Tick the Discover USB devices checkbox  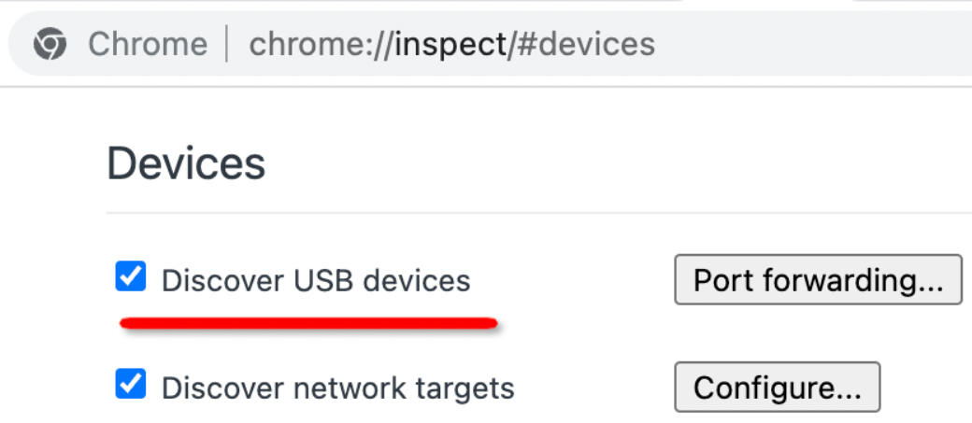click(x=130, y=276)
